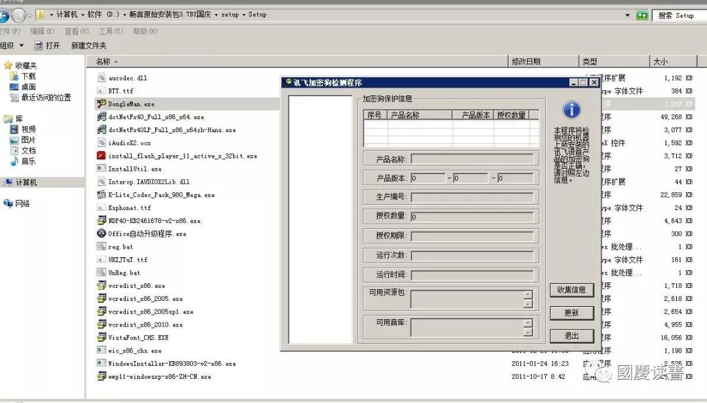Select dotNetFx40_Full_x86_x64.exe installer icon
The image size is (707, 403).
pyautogui.click(x=101, y=116)
